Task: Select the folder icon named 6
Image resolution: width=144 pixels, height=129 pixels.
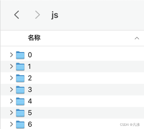Action: point(20,124)
